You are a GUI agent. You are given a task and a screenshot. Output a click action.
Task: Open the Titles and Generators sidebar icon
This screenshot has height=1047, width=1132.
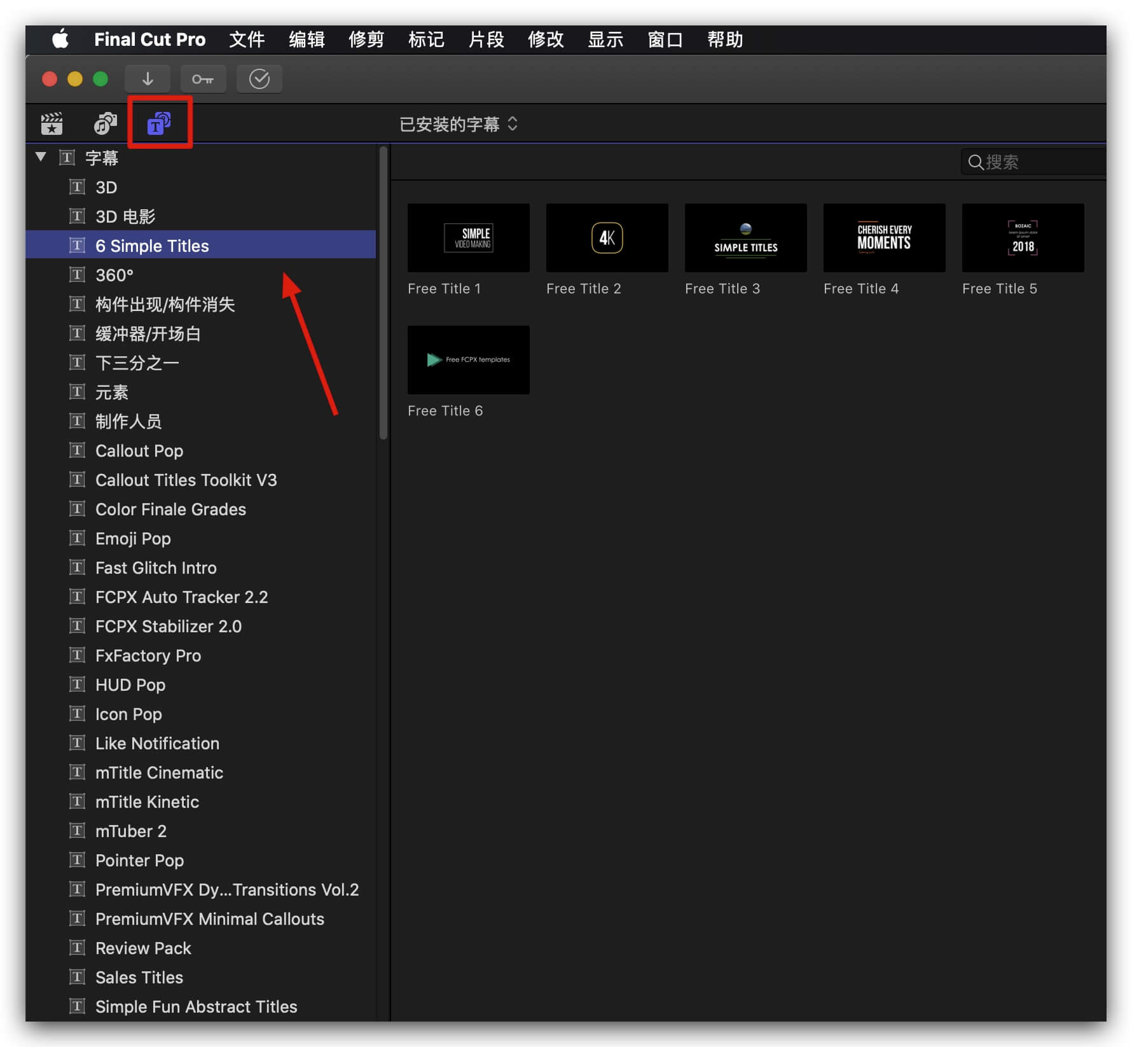[x=159, y=123]
